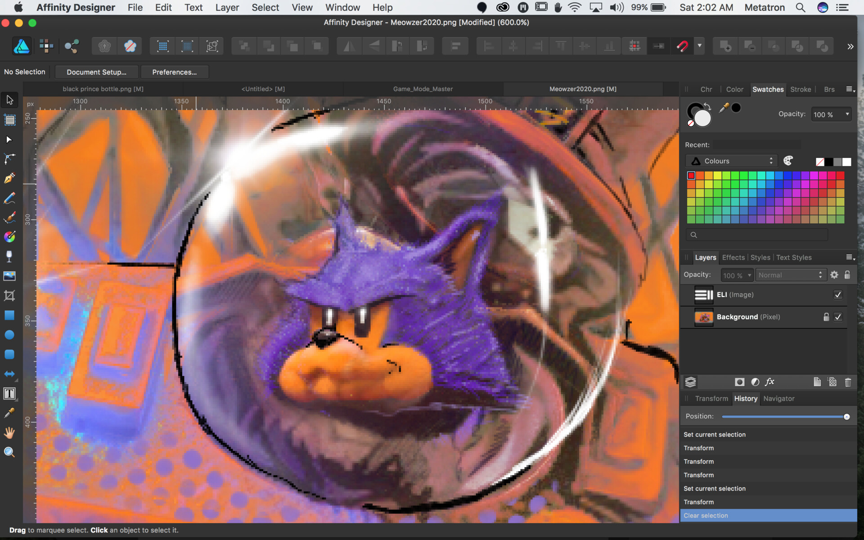Select the Pen tool
The width and height of the screenshot is (864, 540).
tap(9, 178)
